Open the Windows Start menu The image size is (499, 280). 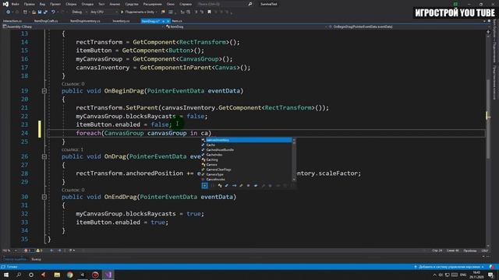[x=6, y=275]
